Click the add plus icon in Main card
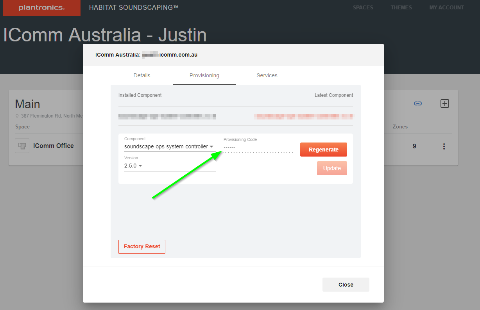The width and height of the screenshot is (480, 310). coord(445,103)
